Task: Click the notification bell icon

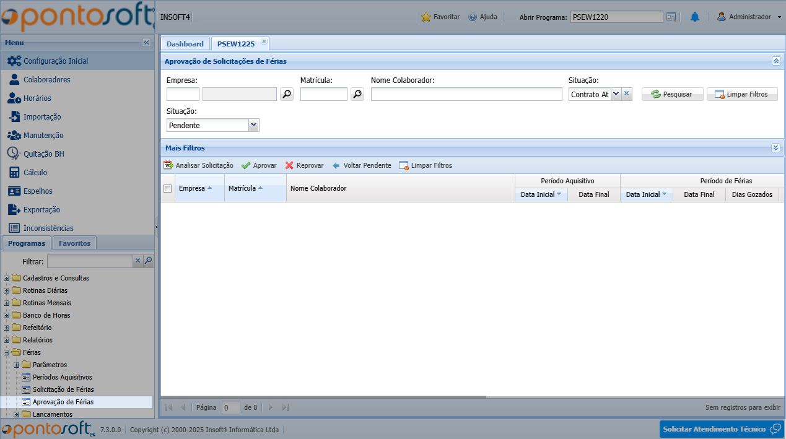Action: (694, 17)
